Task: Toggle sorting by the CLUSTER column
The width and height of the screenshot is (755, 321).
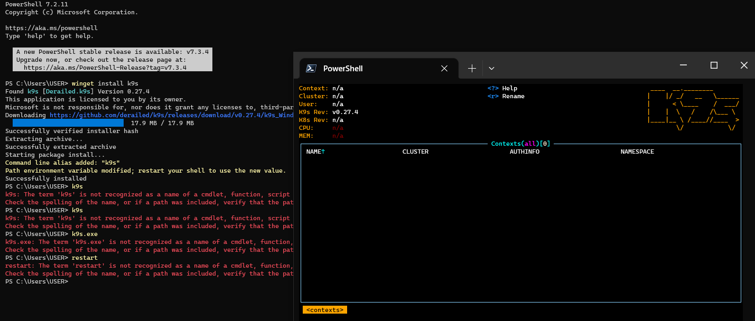Action: 415,152
